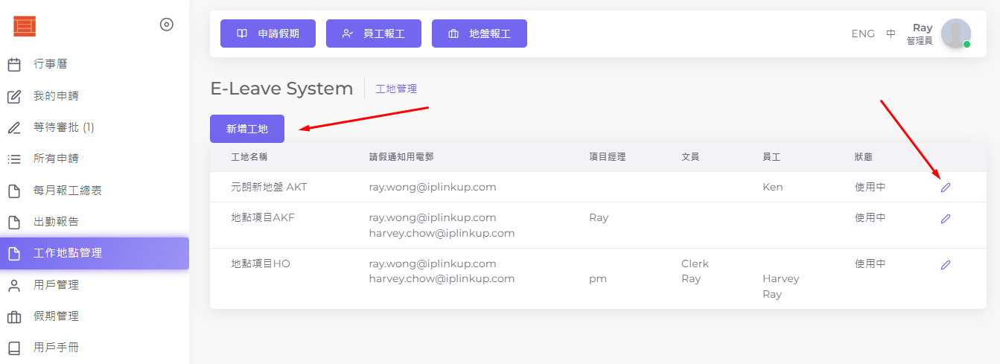
Task: Click the Ken employee cell
Action: click(x=773, y=187)
